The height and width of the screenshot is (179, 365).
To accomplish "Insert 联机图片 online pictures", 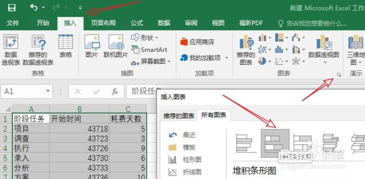I will point(116,46).
